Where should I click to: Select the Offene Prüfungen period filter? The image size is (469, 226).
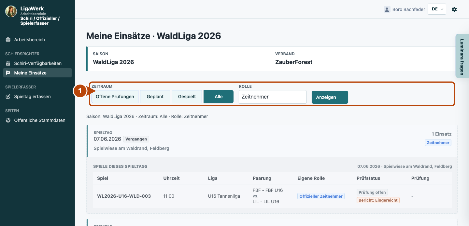point(115,97)
